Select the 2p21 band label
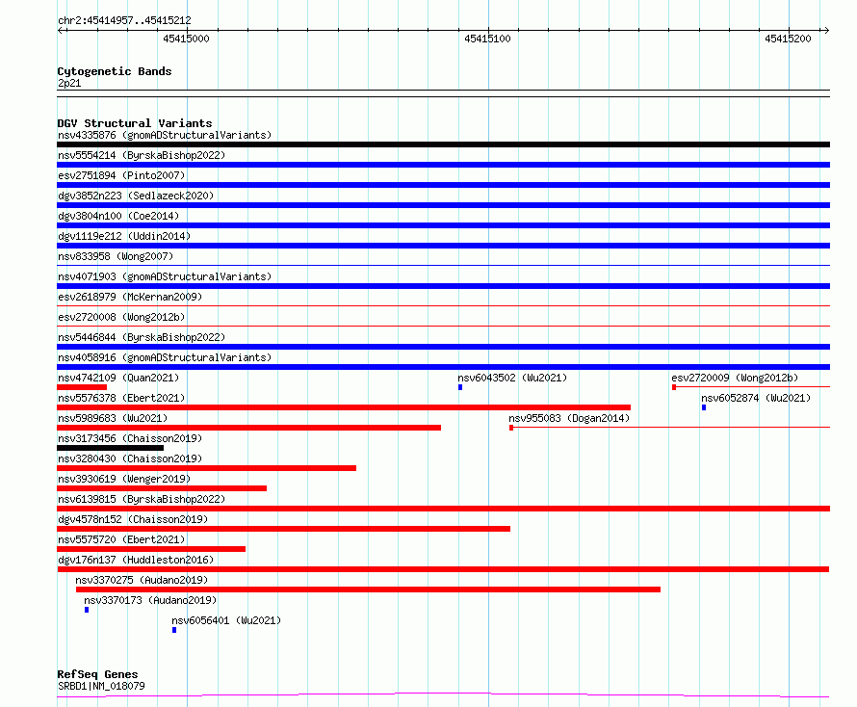Screen dimensions: 857x707 pyautogui.click(x=69, y=83)
